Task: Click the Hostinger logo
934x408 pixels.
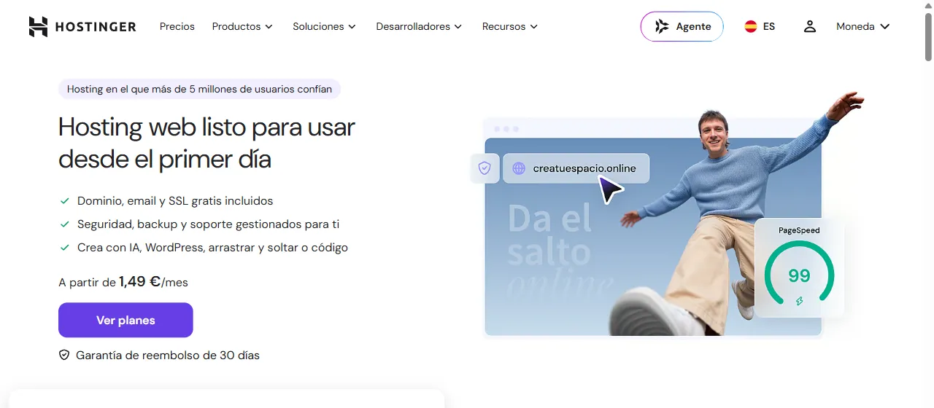Action: pos(82,27)
